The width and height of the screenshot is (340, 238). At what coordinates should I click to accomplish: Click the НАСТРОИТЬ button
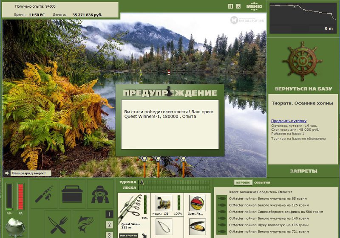[x=129, y=235]
